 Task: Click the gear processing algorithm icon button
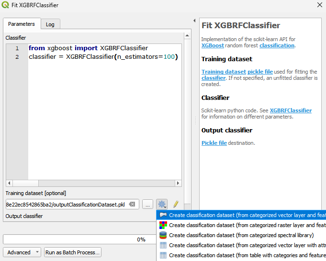(162, 204)
